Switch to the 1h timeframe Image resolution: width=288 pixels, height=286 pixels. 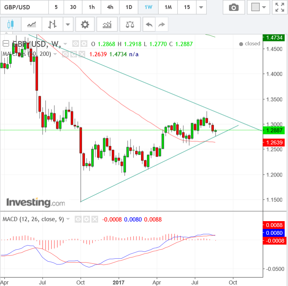(x=92, y=7)
